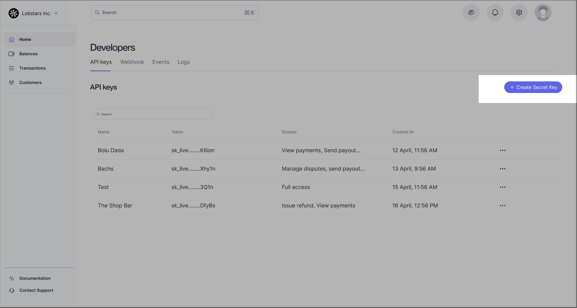577x308 pixels.
Task: Select the Test name cell
Action: pyautogui.click(x=103, y=187)
